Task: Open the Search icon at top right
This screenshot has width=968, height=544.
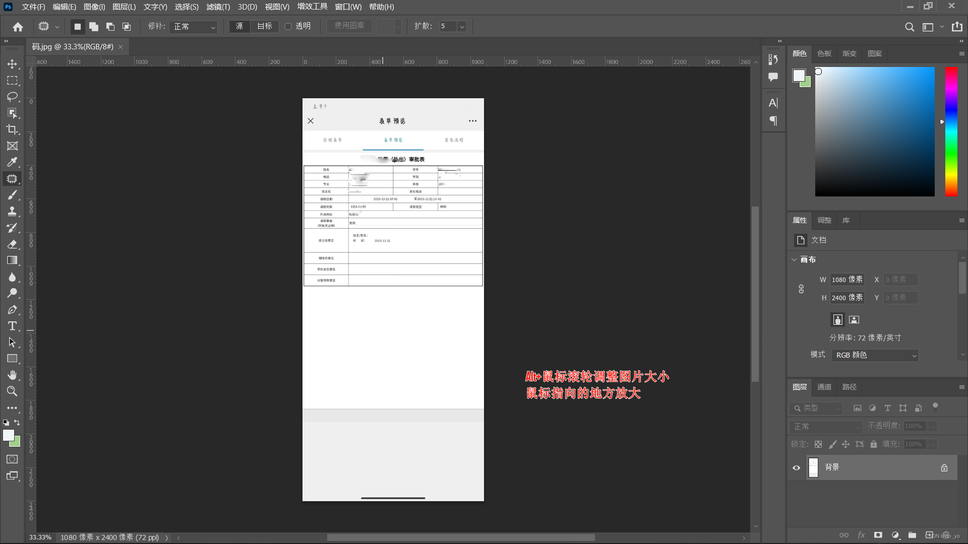Action: tap(909, 27)
